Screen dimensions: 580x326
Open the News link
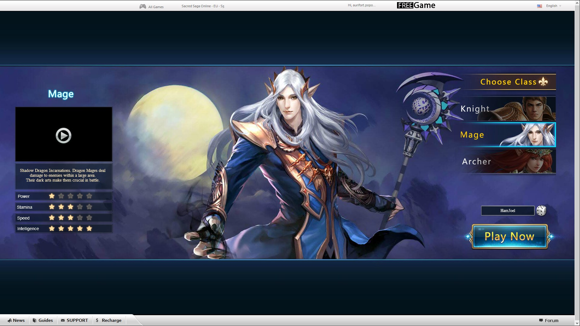(16, 320)
